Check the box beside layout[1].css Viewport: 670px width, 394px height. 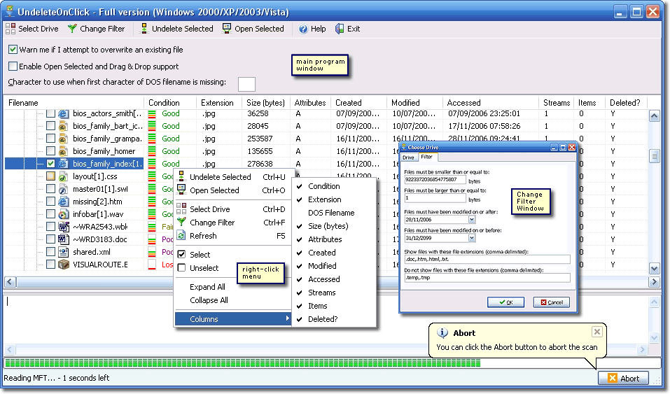[50, 176]
